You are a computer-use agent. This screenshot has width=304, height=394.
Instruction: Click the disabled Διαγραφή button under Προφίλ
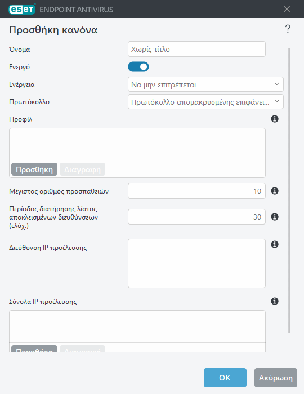coord(82,169)
